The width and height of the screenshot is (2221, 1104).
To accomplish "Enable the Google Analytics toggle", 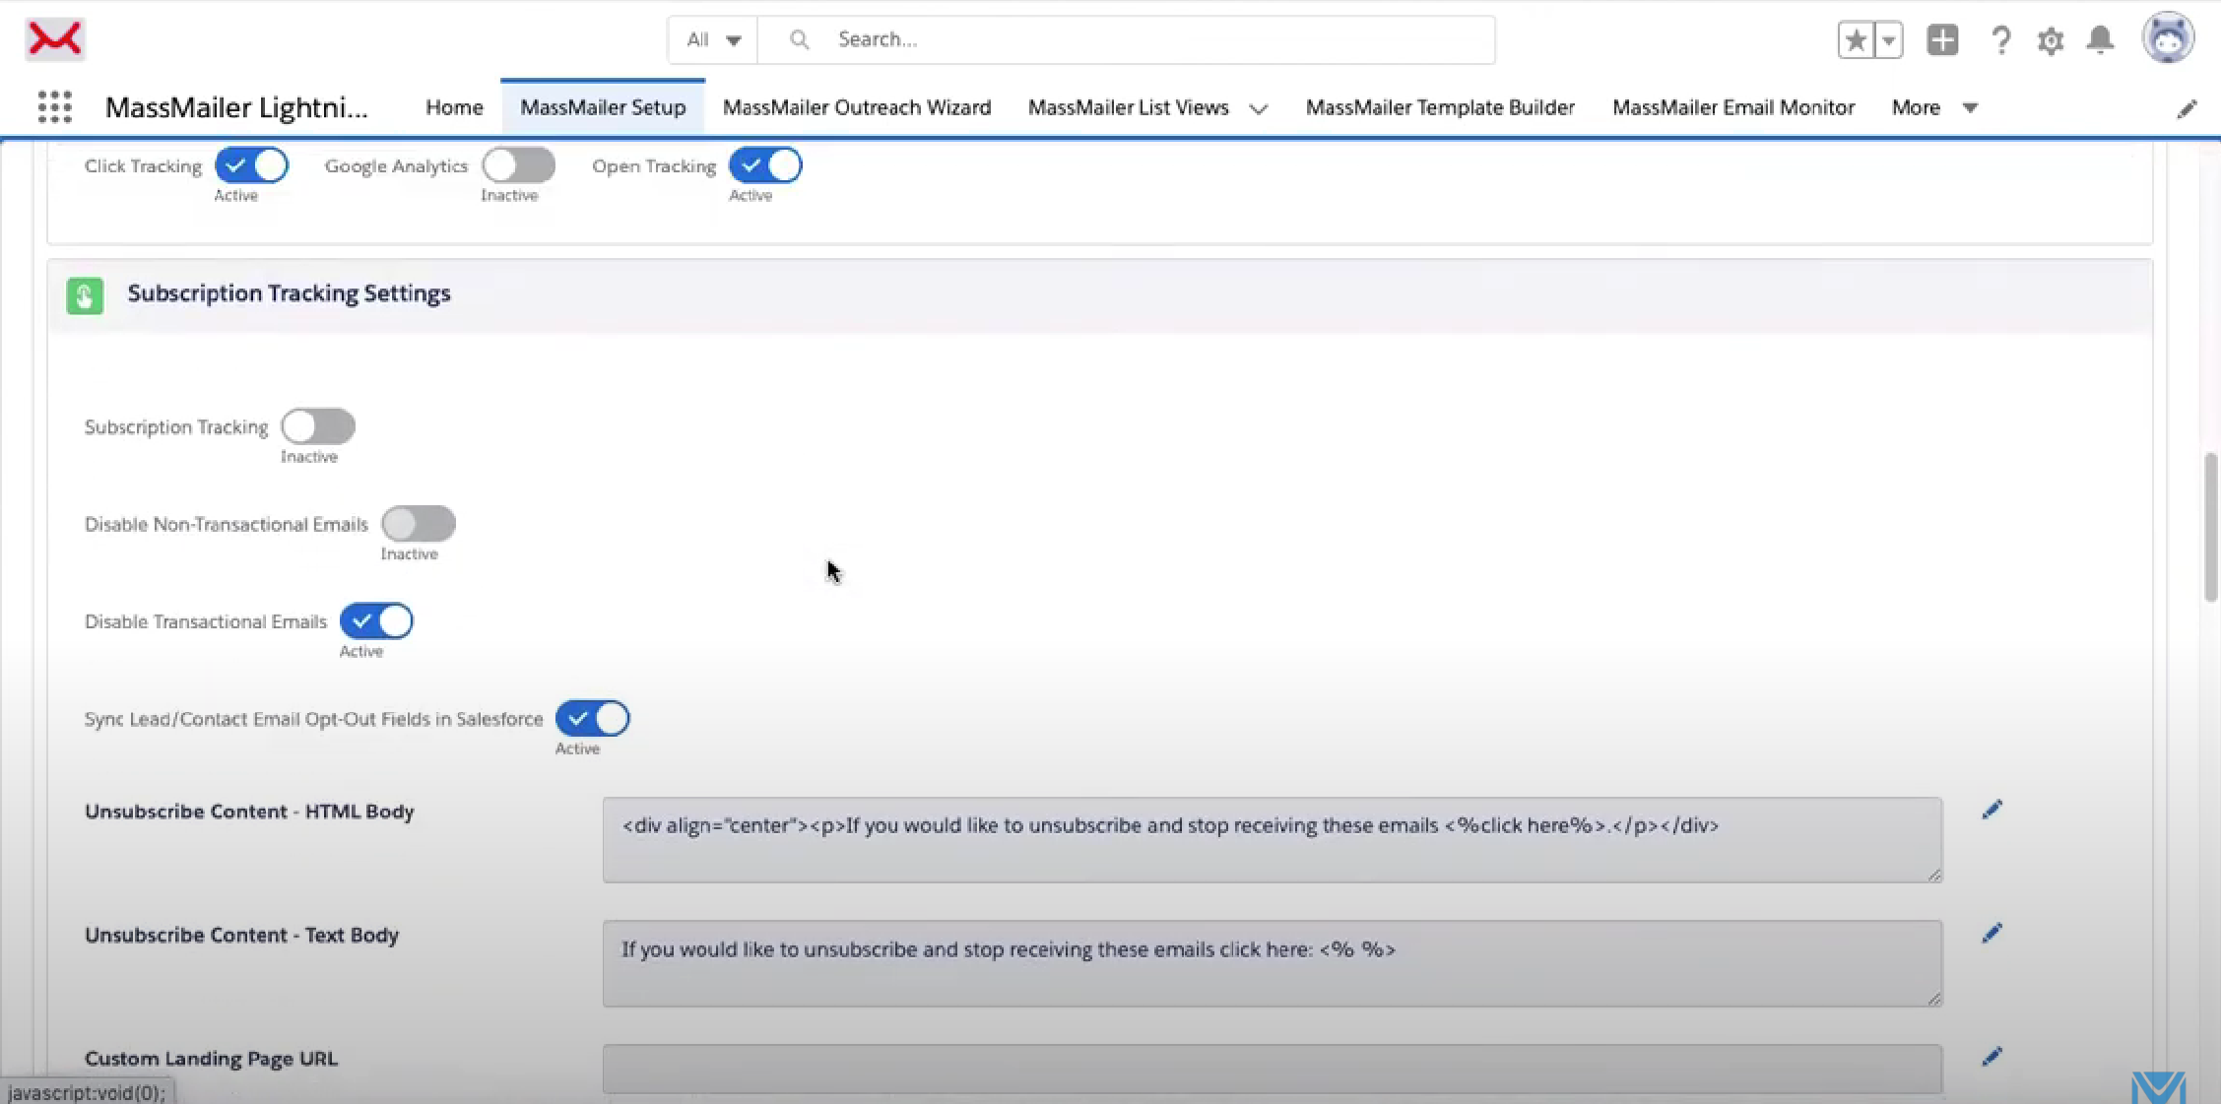I will [x=518, y=165].
